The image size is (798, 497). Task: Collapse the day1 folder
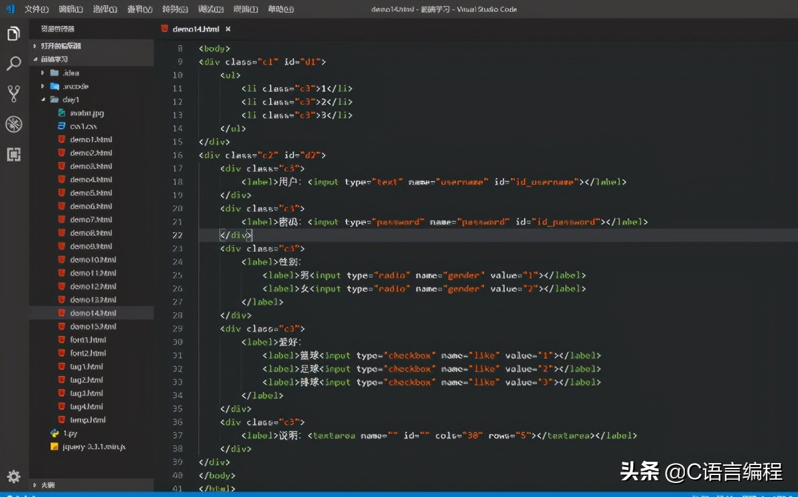43,100
